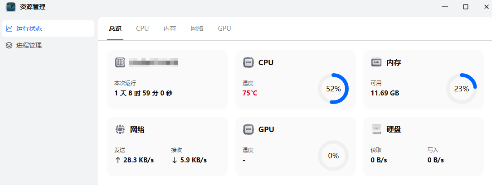
Task: Click the hard disk icon
Action: click(376, 129)
